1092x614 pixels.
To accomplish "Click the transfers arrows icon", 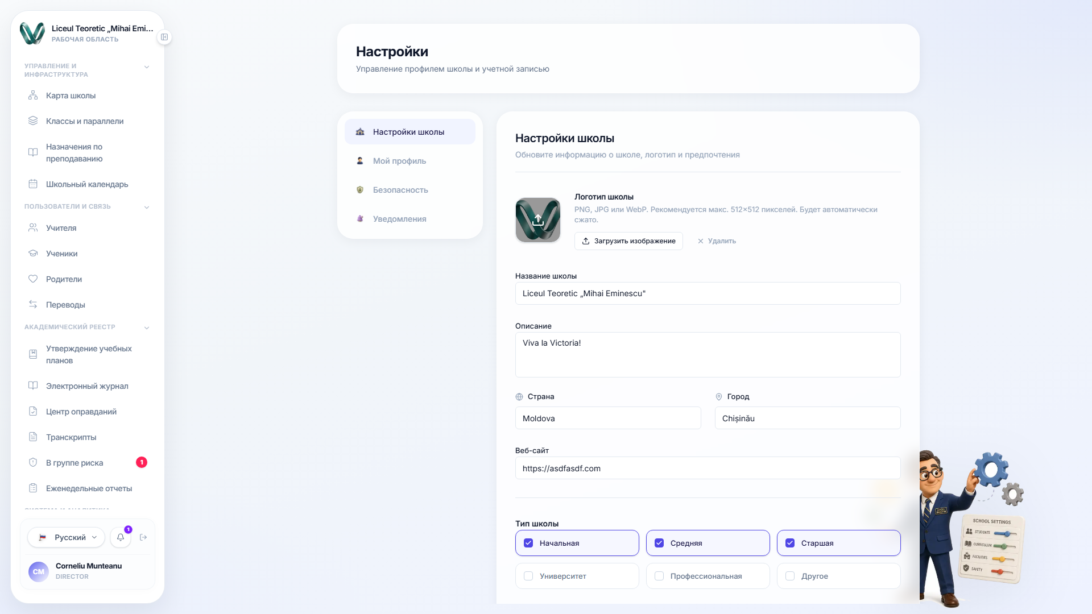I will click(x=33, y=305).
